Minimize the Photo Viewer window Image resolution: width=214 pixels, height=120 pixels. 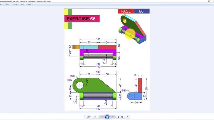(204, 1)
